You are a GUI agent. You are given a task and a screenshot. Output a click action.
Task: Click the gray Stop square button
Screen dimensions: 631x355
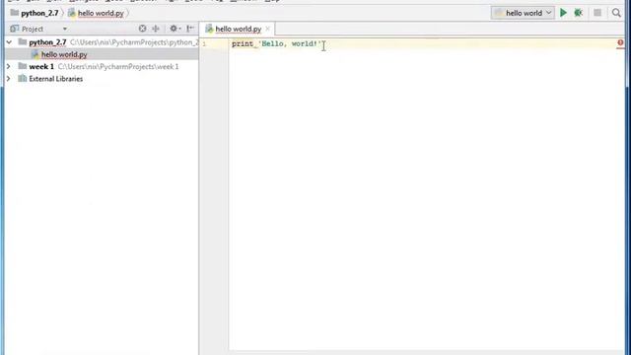[597, 13]
